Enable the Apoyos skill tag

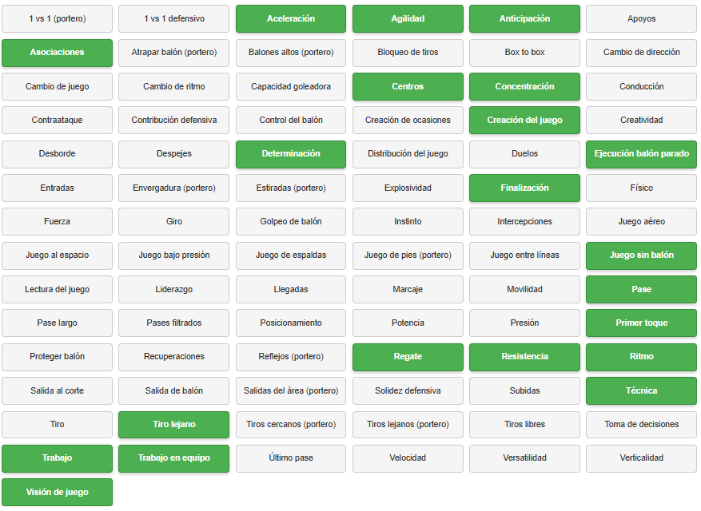click(x=641, y=18)
